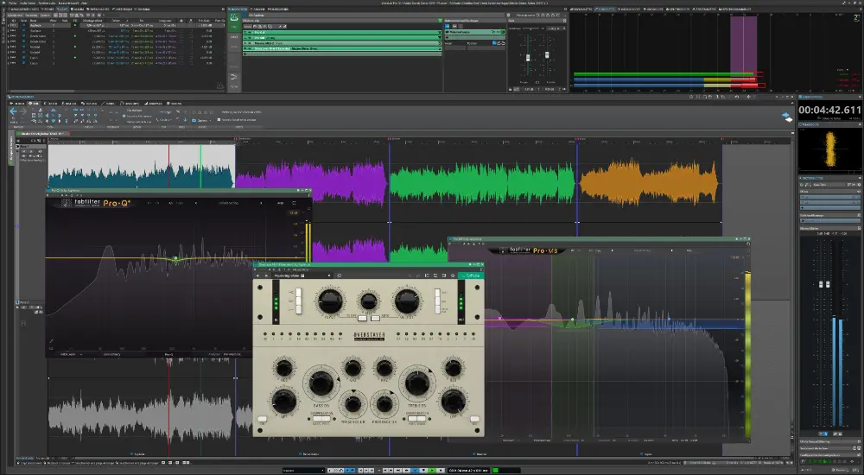The width and height of the screenshot is (864, 475).
Task: Click Help in the Pro-MB window header
Action: [689, 250]
